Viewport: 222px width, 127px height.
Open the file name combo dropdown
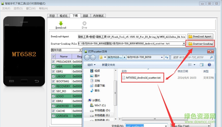click(x=166, y=126)
